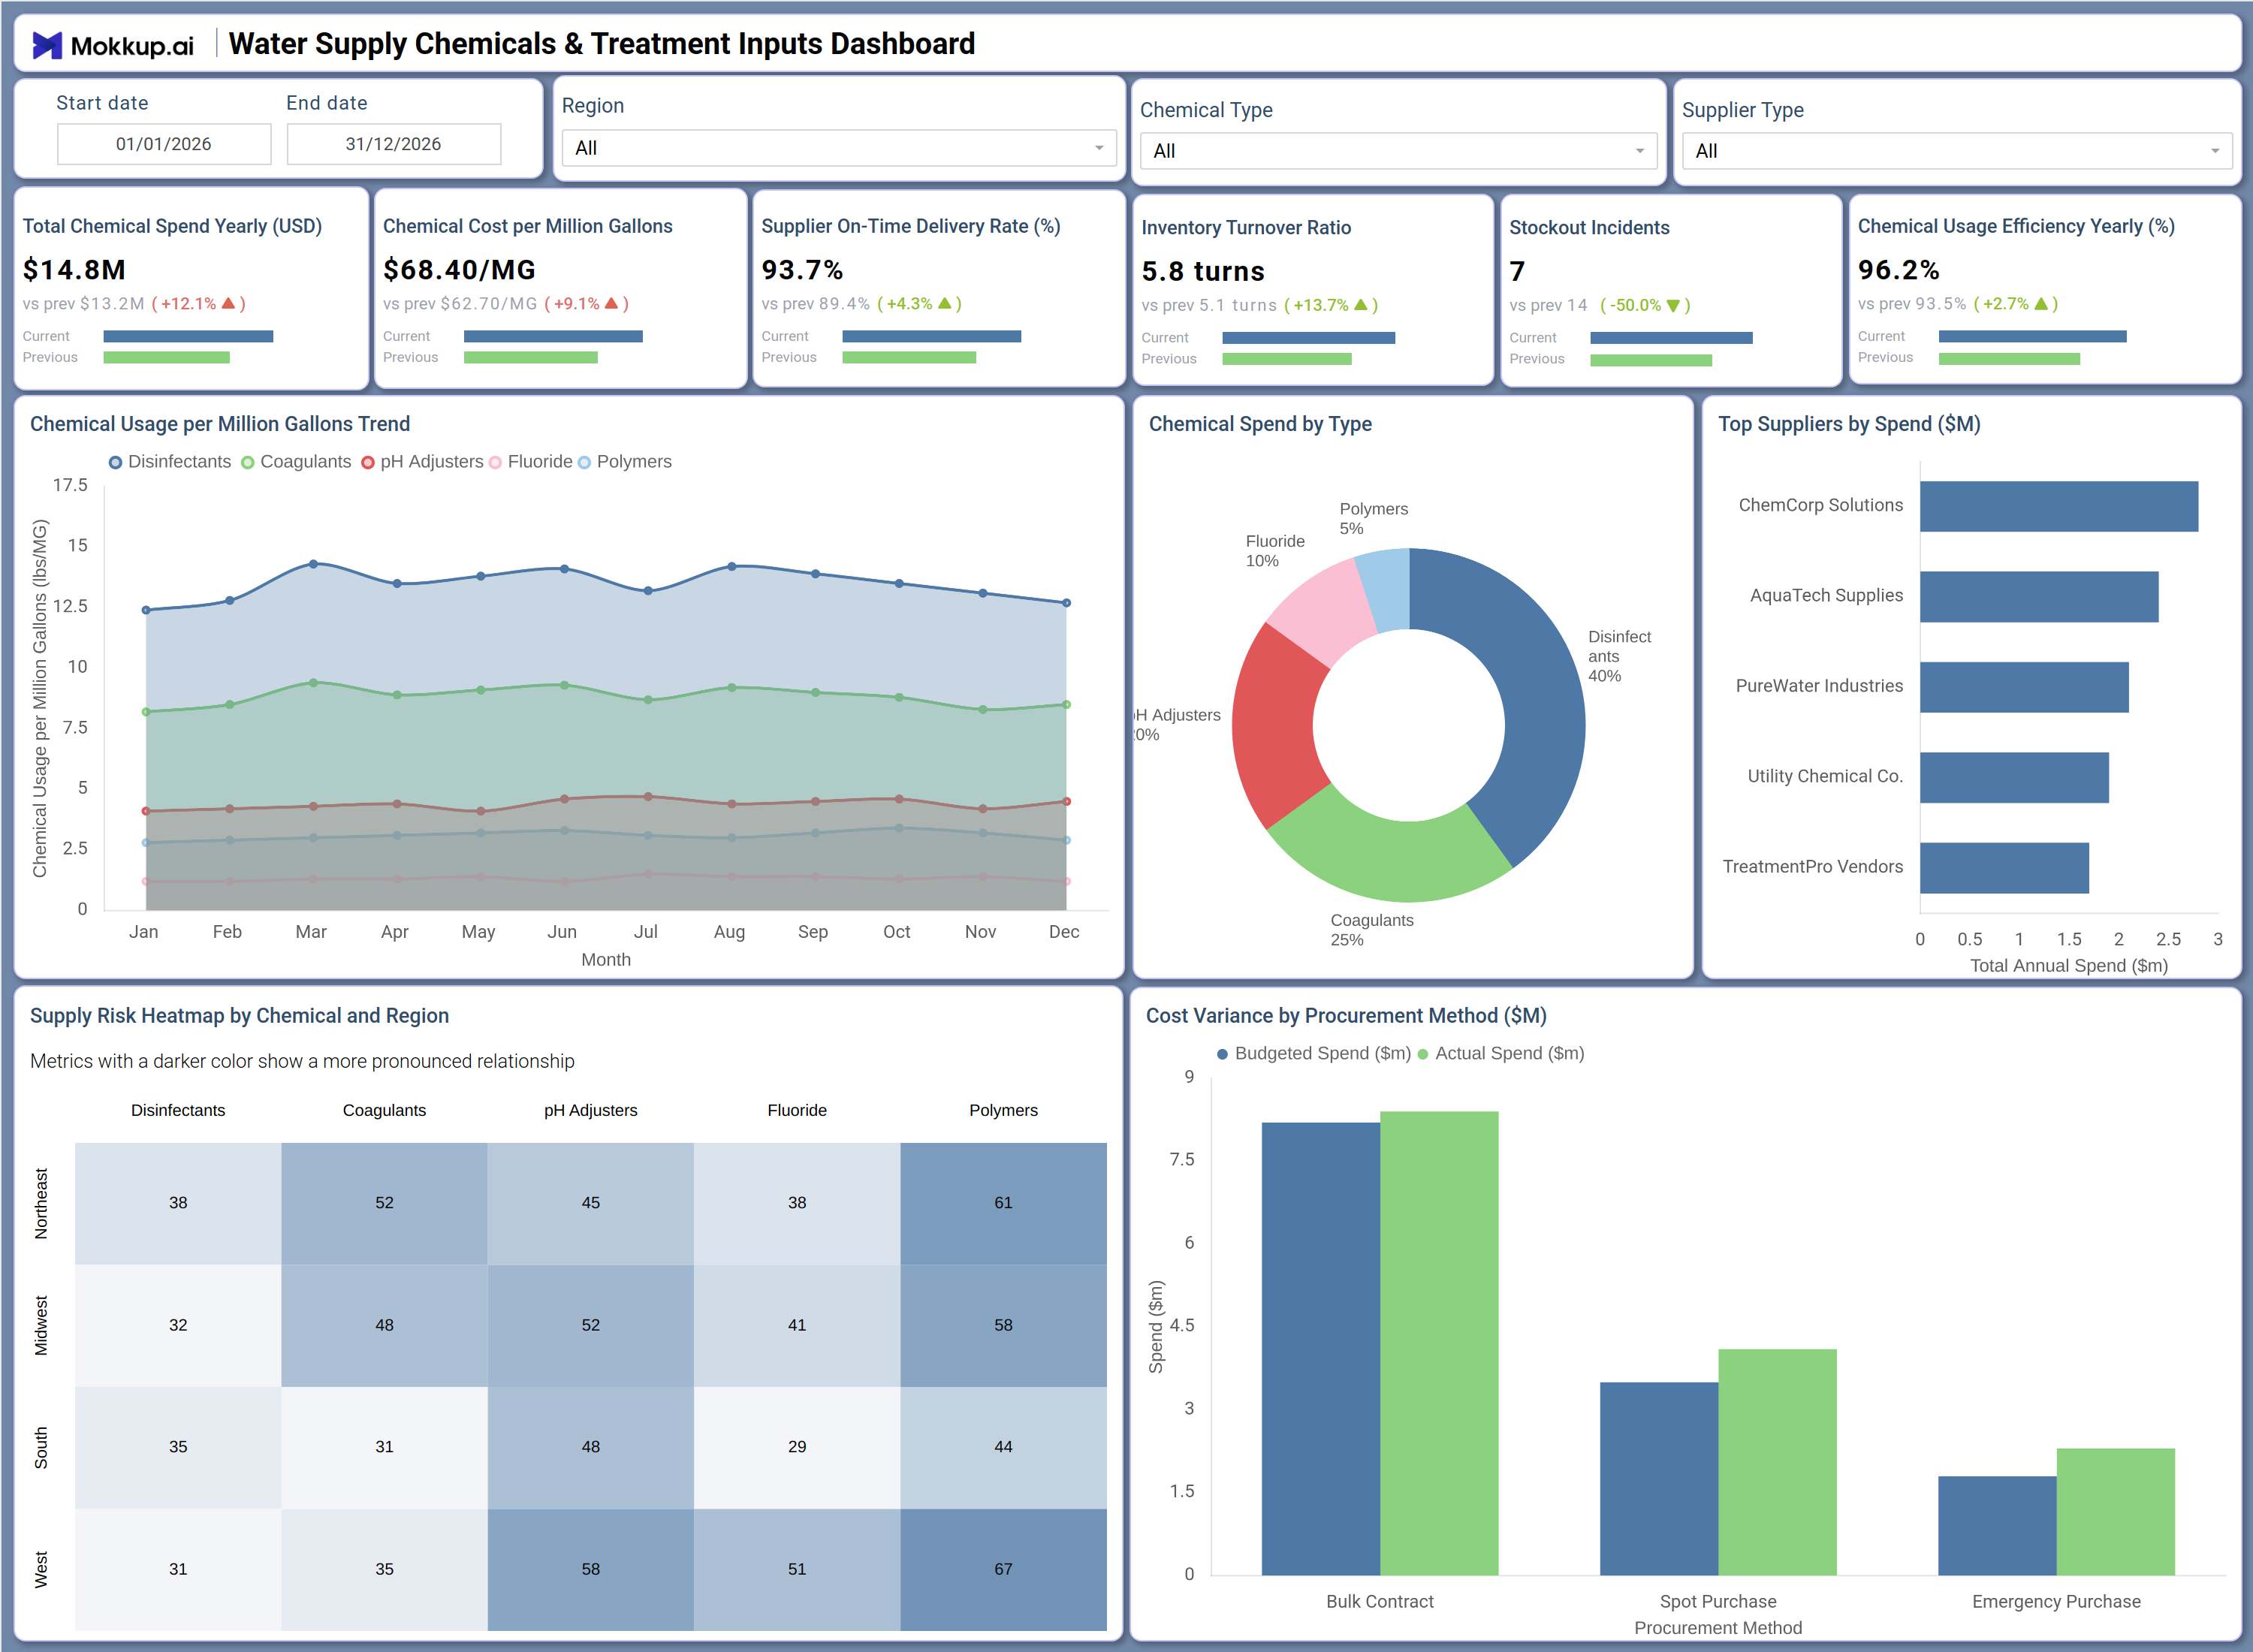Click green up arrow on On-Time Delivery Rate
Image resolution: width=2253 pixels, height=1652 pixels.
pyautogui.click(x=944, y=303)
